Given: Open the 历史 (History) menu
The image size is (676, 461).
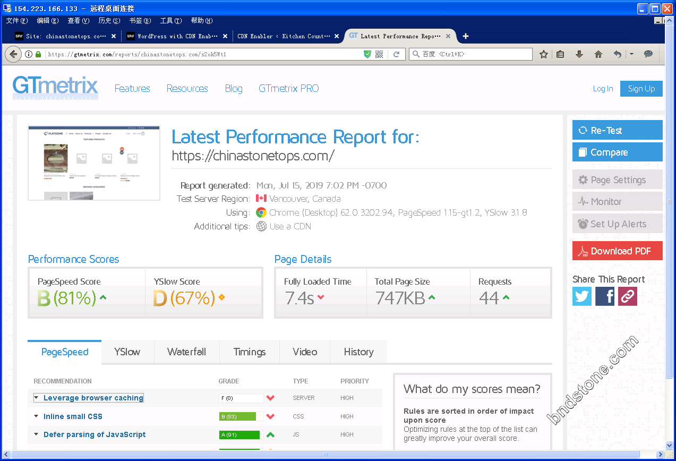Looking at the screenshot, I should pos(109,21).
